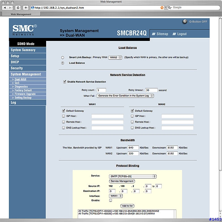Open the Log sidebar menu
222x222 pixels.
28,102
